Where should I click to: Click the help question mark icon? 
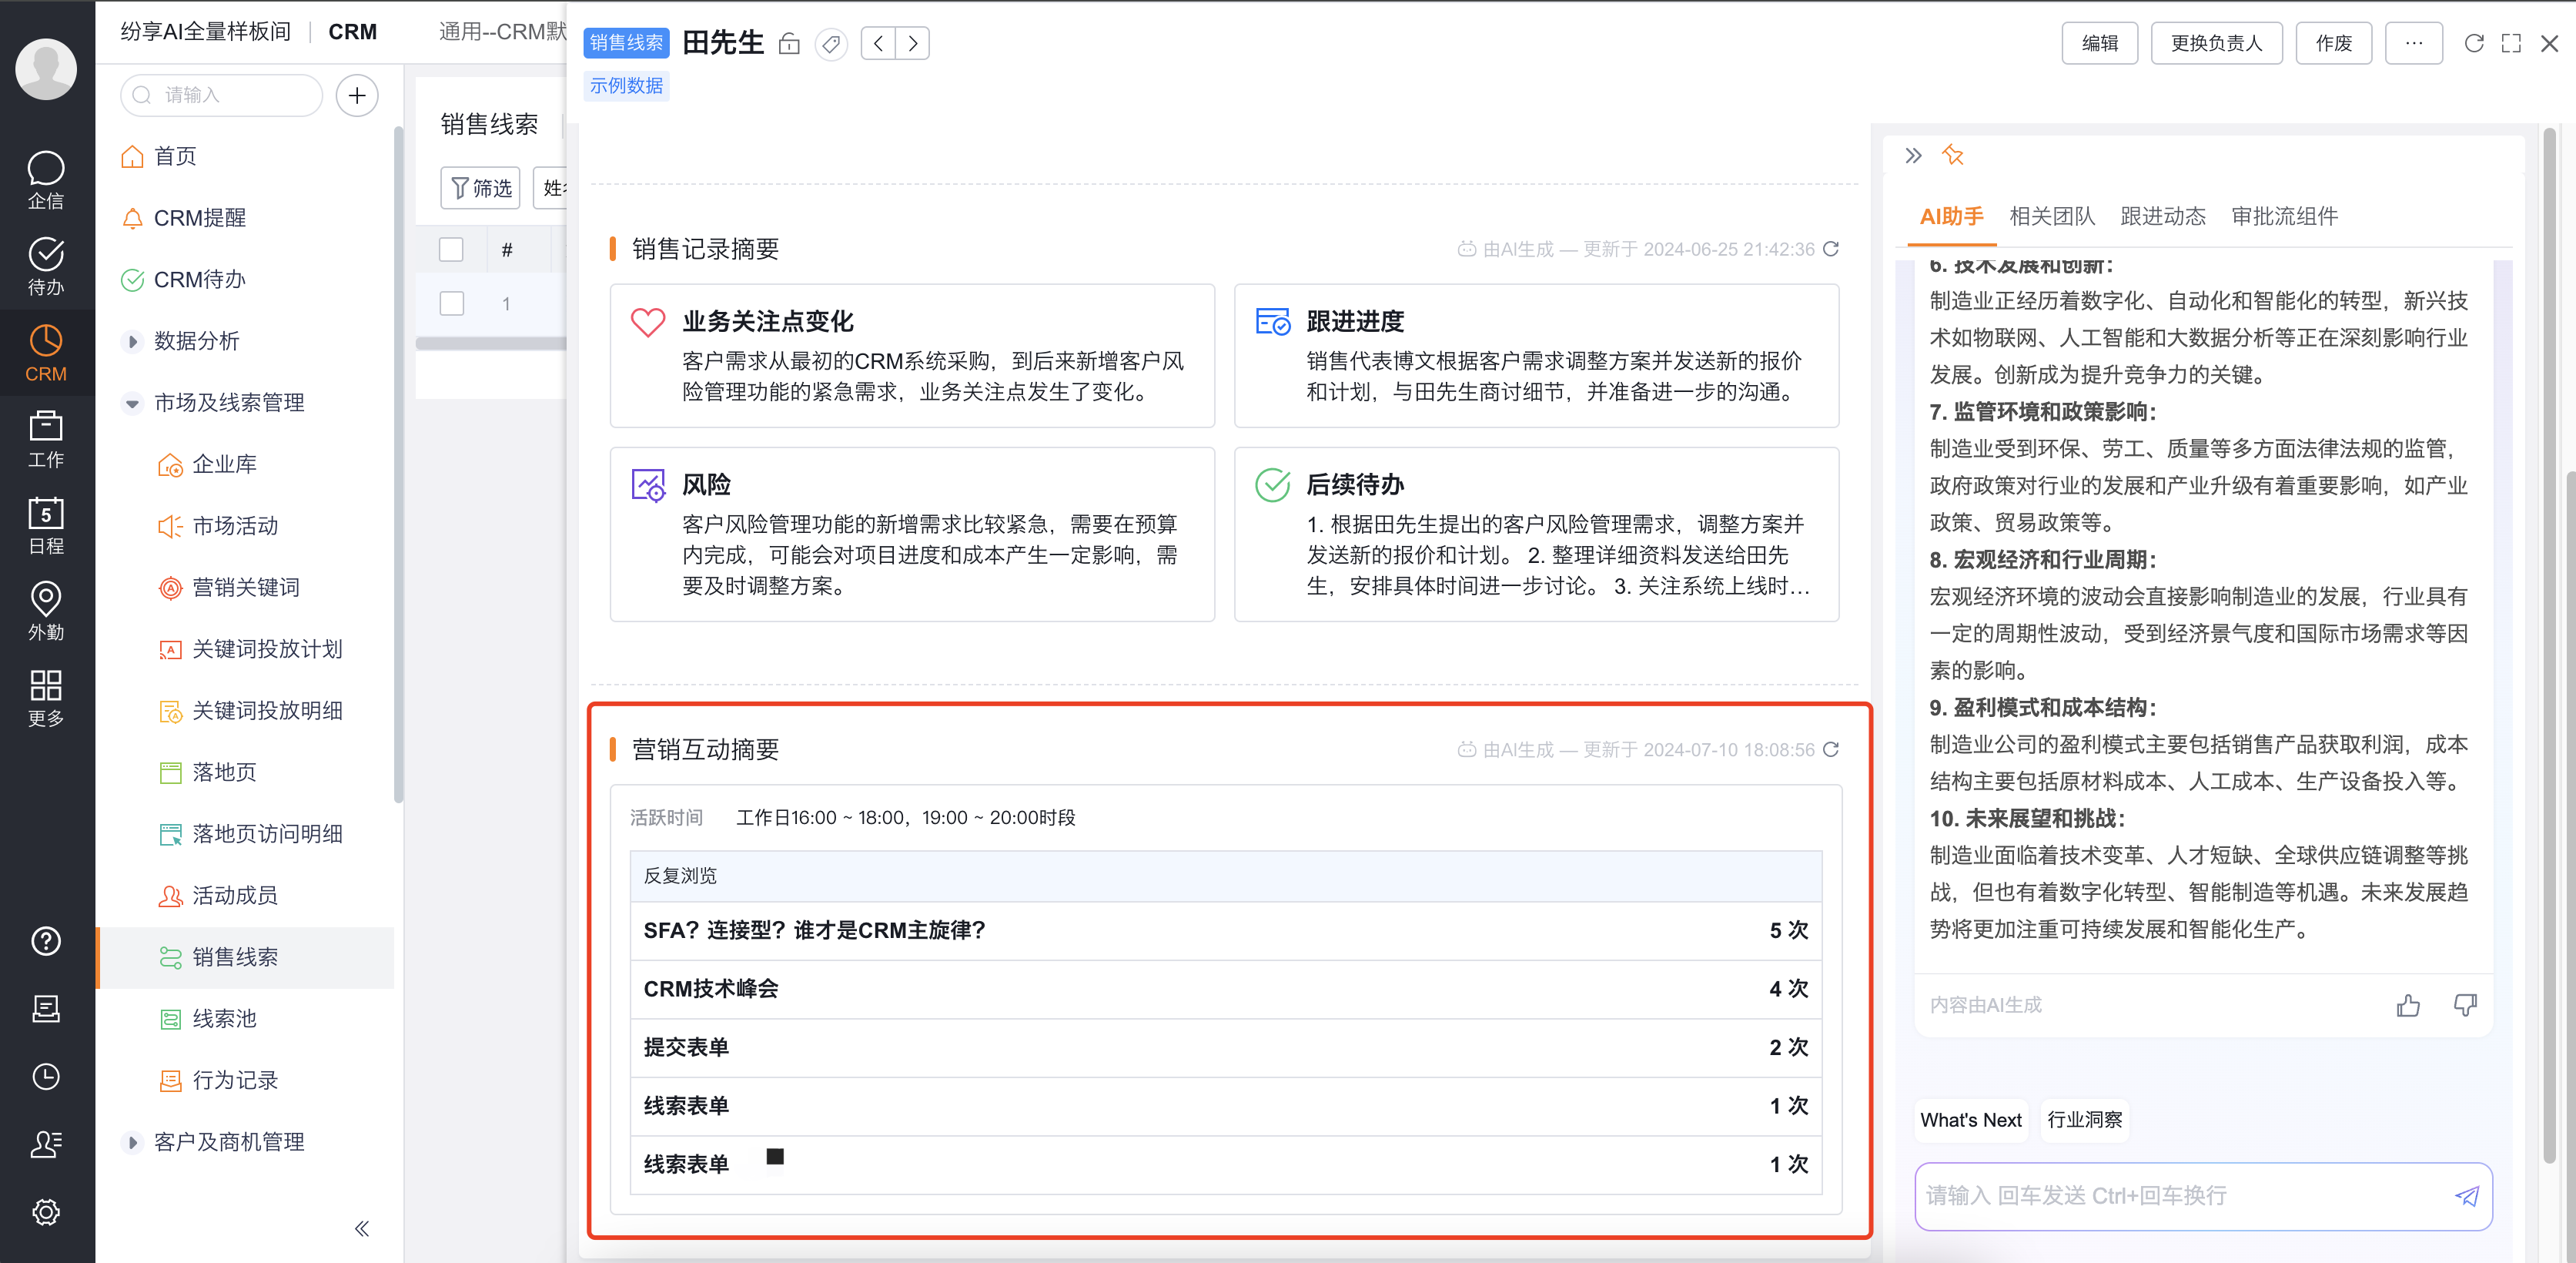click(x=46, y=941)
